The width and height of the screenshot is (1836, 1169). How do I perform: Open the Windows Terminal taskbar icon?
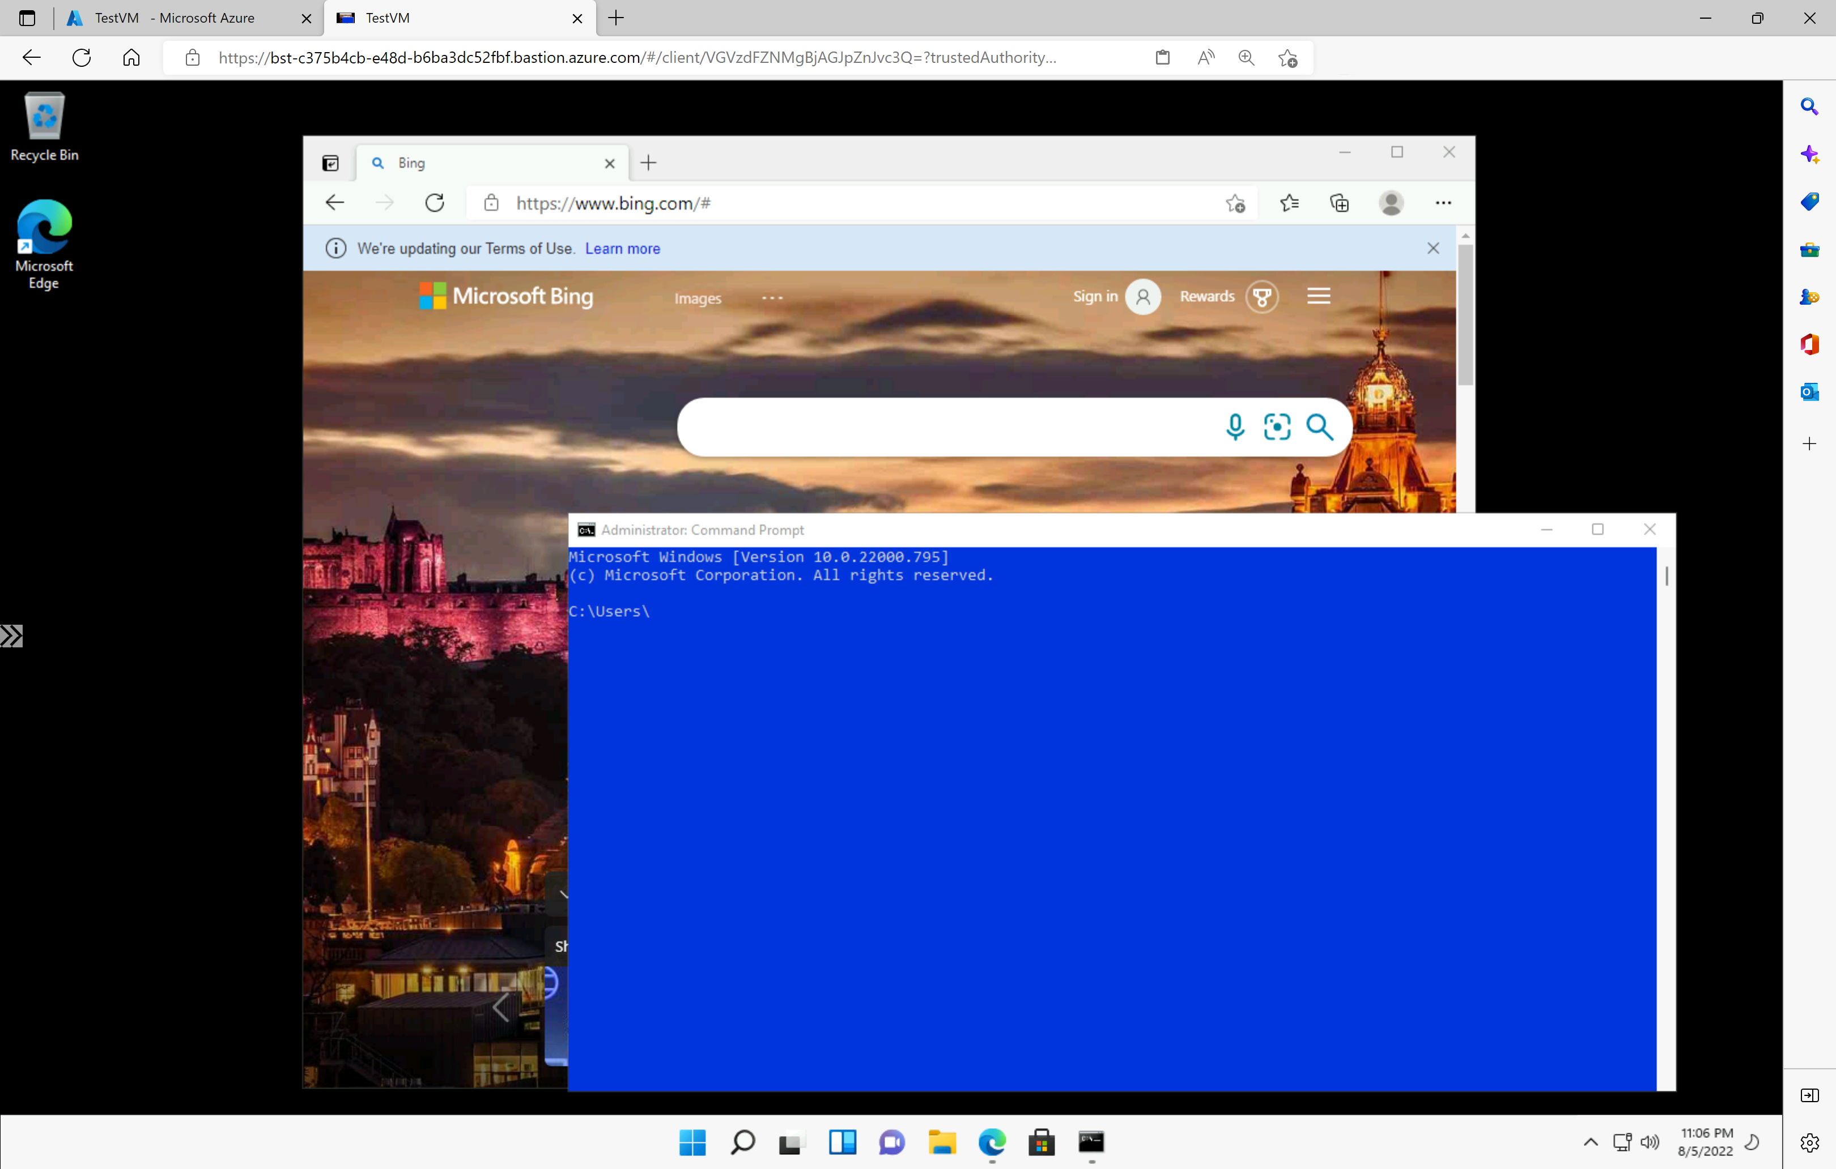(1091, 1142)
